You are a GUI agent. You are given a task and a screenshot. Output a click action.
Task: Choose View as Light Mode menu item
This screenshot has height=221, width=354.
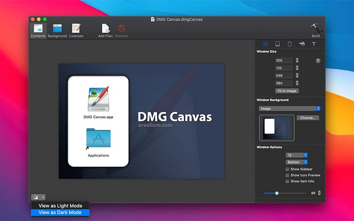[60, 206]
